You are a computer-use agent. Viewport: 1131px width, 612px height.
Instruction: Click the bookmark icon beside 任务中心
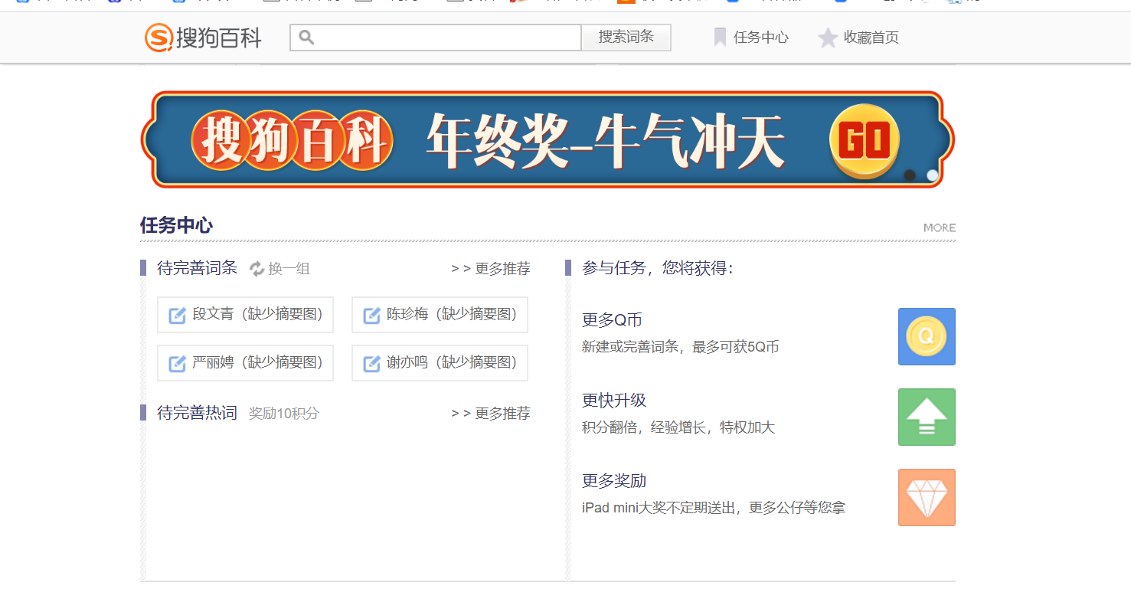pos(720,38)
